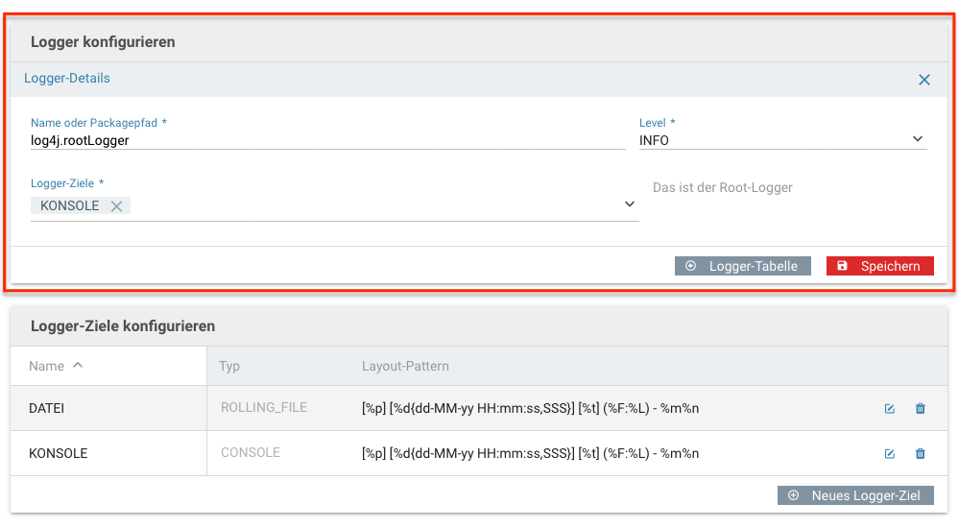Delete the DATEI logger target
This screenshot has width=959, height=528.
click(x=920, y=408)
